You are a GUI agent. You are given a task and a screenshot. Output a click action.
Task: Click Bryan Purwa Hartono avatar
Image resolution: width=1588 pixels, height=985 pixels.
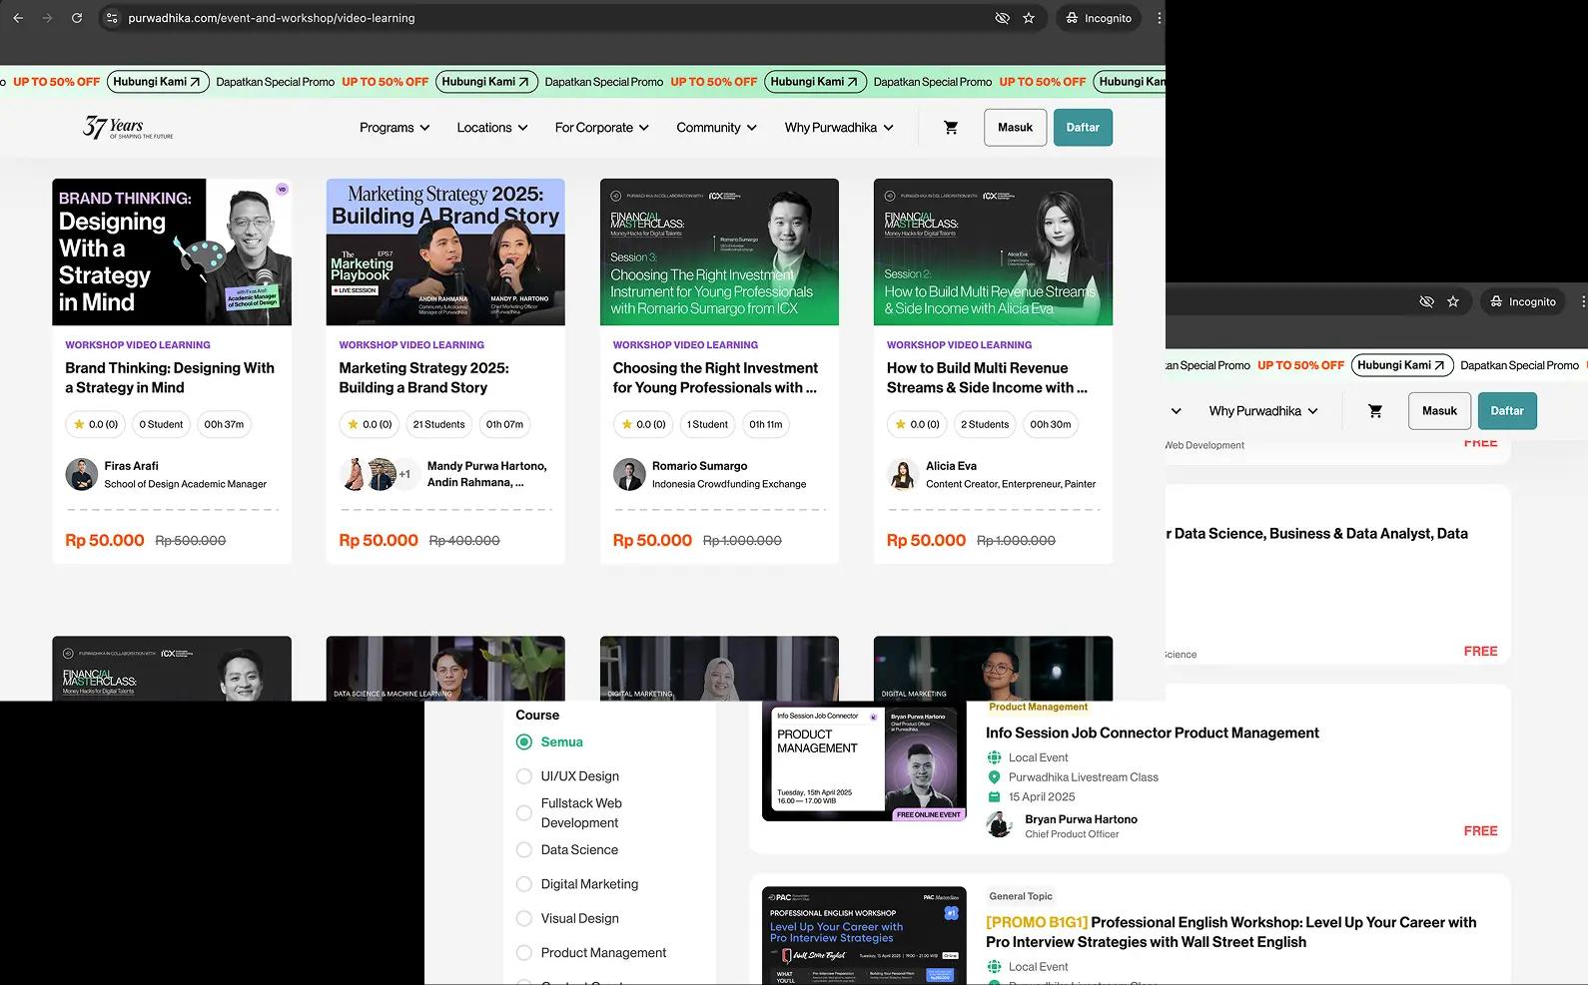[x=1000, y=825]
